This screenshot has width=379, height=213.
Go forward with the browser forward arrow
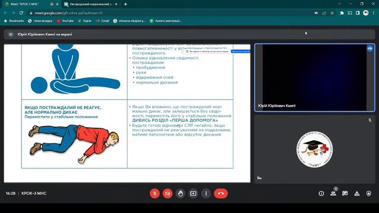click(x=13, y=13)
